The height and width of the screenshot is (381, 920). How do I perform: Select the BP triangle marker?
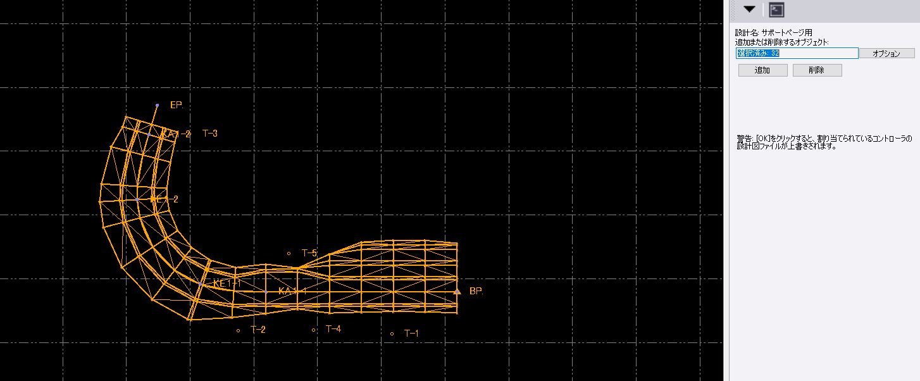pyautogui.click(x=457, y=291)
